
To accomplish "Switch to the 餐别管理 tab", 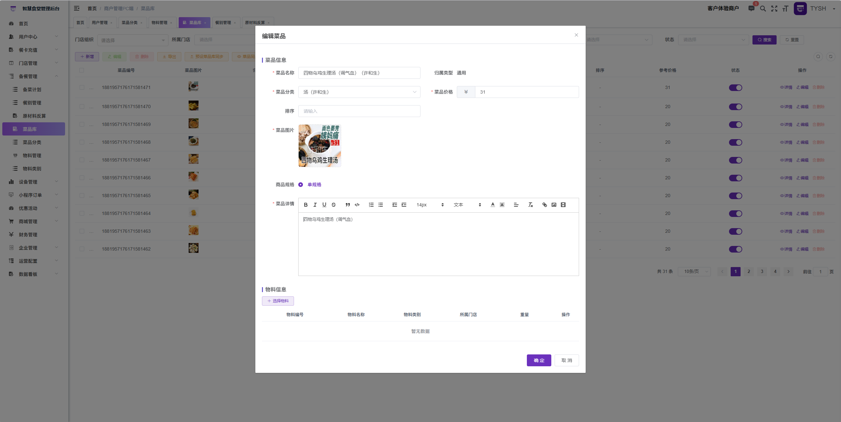I will point(223,22).
